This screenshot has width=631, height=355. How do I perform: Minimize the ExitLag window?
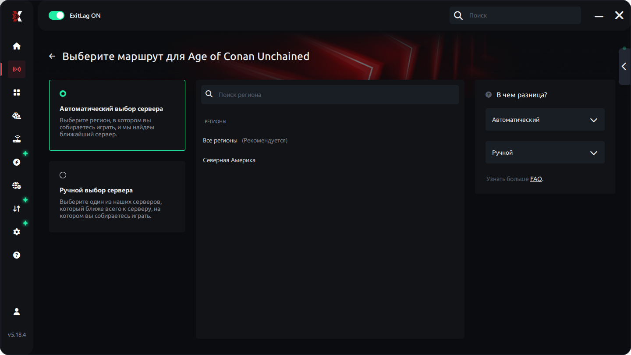click(x=599, y=16)
